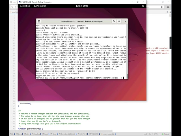Open the clock showing Jul 23 17:09
Viewport: 181px width, 136px height.
coord(82,6)
